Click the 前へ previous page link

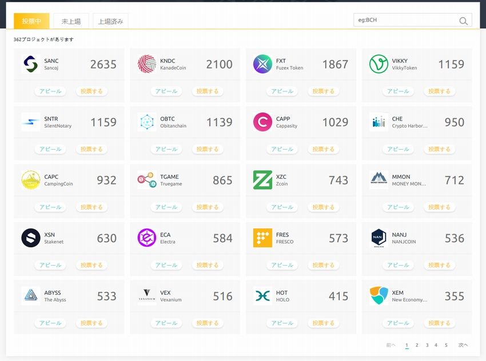pos(391,345)
